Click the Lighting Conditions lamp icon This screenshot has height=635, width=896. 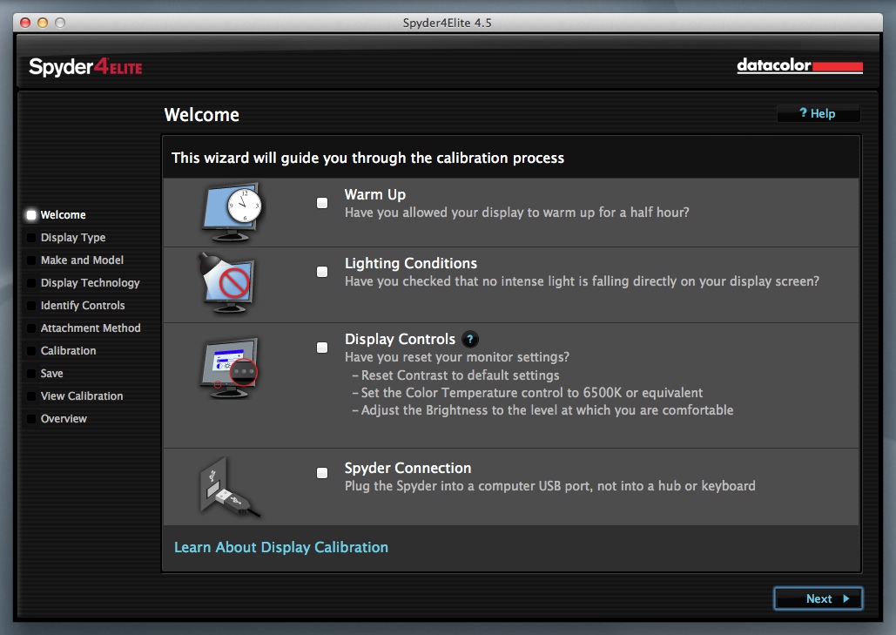tap(228, 280)
